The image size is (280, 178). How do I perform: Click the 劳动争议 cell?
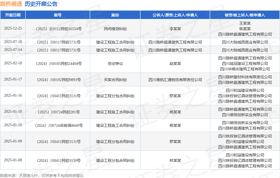pyautogui.click(x=115, y=64)
